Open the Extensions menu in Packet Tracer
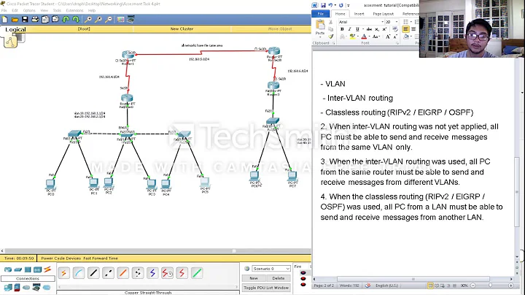The image size is (525, 295). click(x=74, y=10)
